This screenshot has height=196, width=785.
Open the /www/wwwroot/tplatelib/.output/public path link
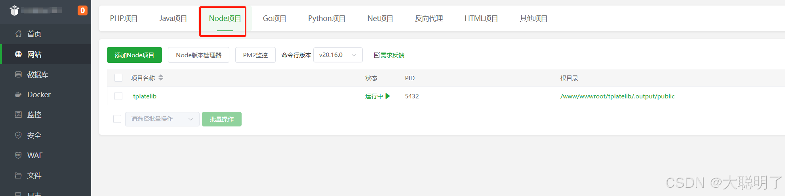pyautogui.click(x=617, y=96)
